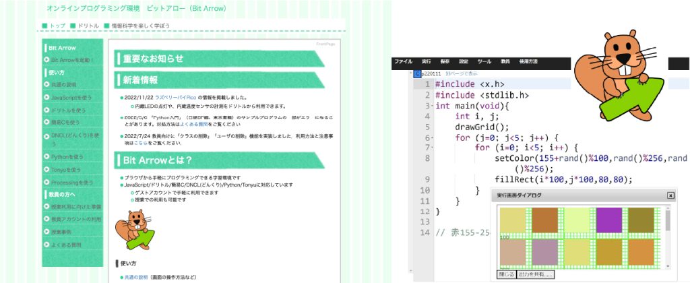Click the purple square in the output canvas
690x283 pixels.
tap(609, 220)
